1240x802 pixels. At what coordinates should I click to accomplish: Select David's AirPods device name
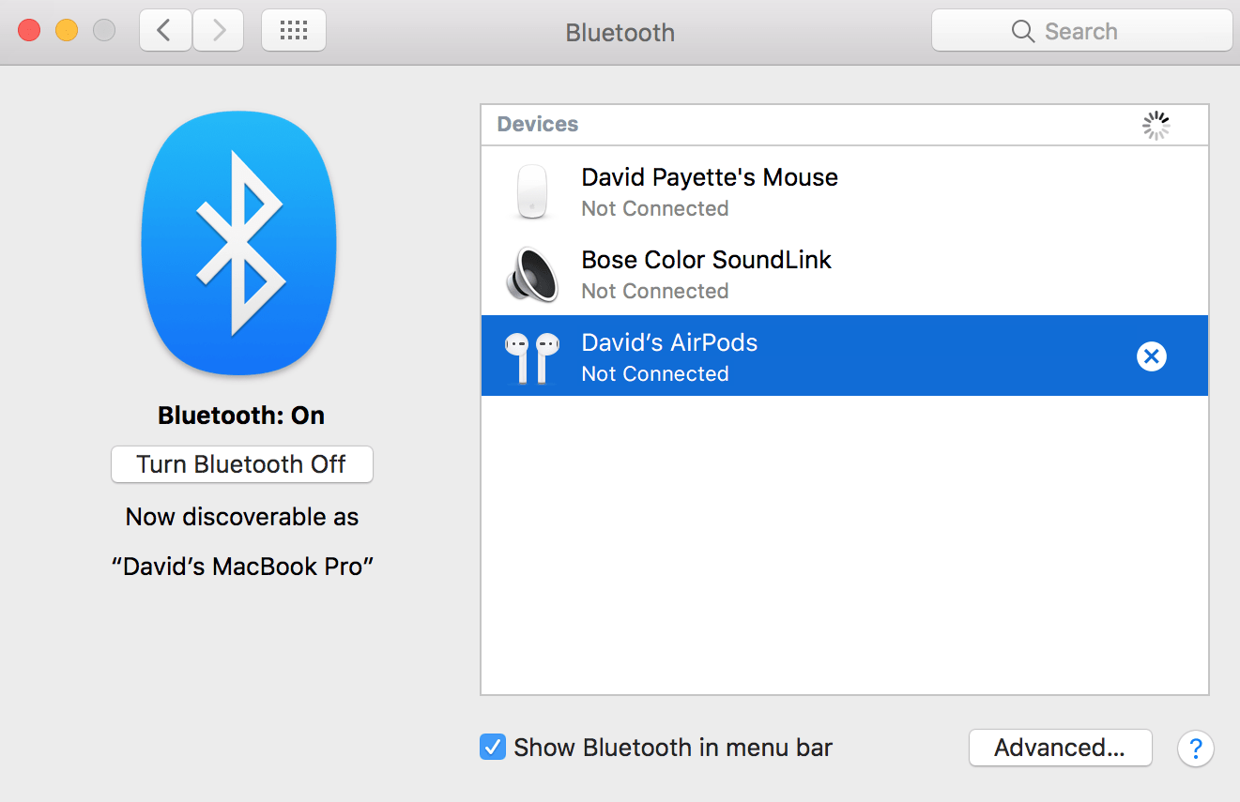pyautogui.click(x=669, y=342)
